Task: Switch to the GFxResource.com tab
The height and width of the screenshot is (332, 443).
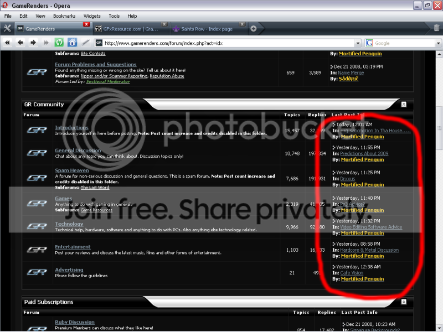Action: [131, 29]
